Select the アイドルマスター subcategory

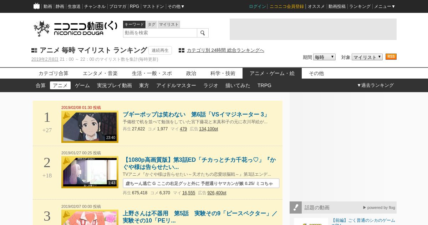[x=176, y=85]
